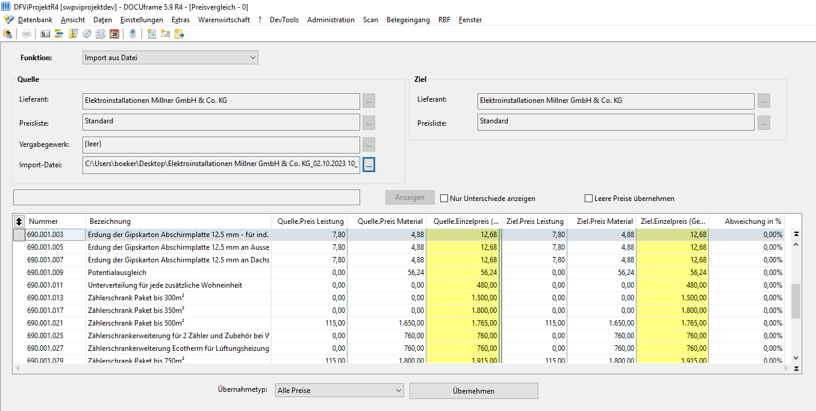Open the Daten menu
The width and height of the screenshot is (816, 411).
102,20
